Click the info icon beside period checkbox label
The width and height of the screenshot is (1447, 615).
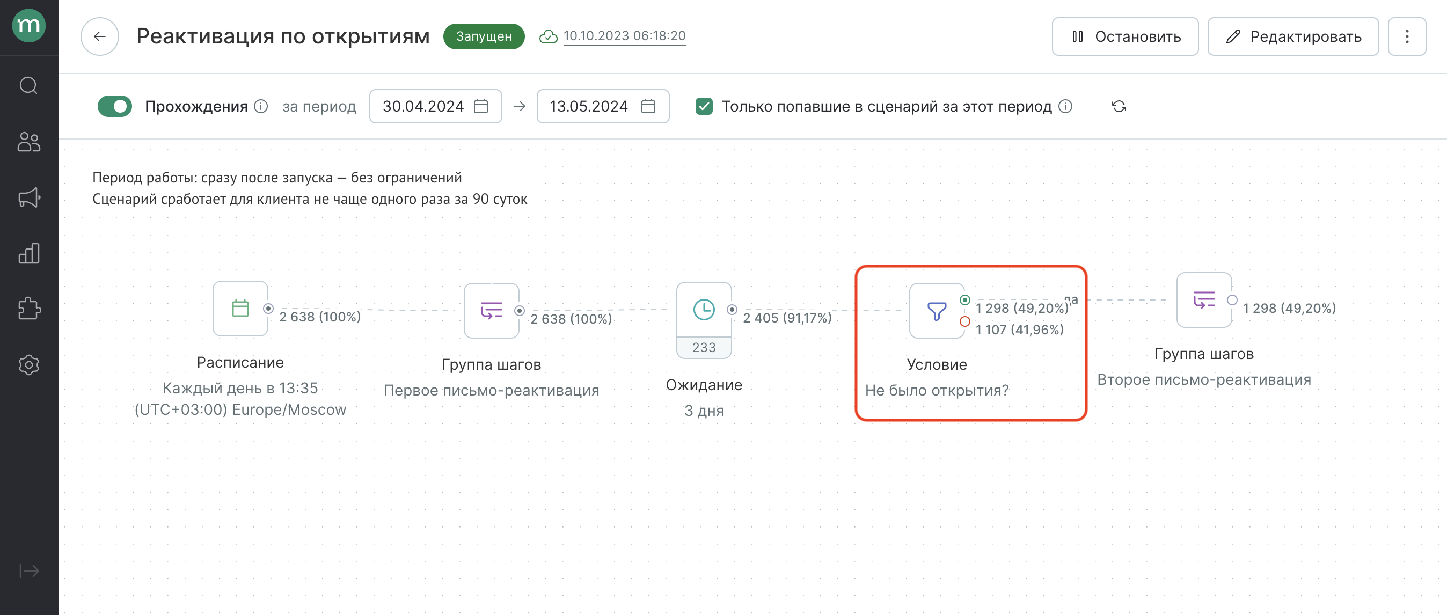[1065, 106]
